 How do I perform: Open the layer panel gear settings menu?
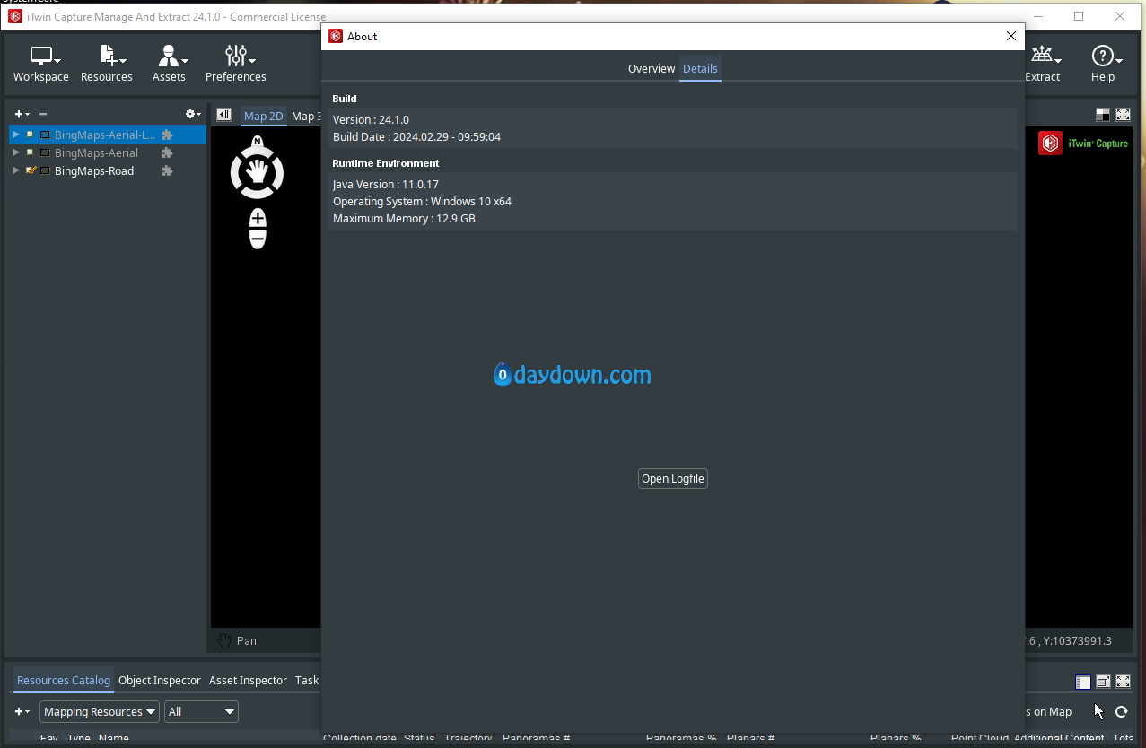[192, 114]
